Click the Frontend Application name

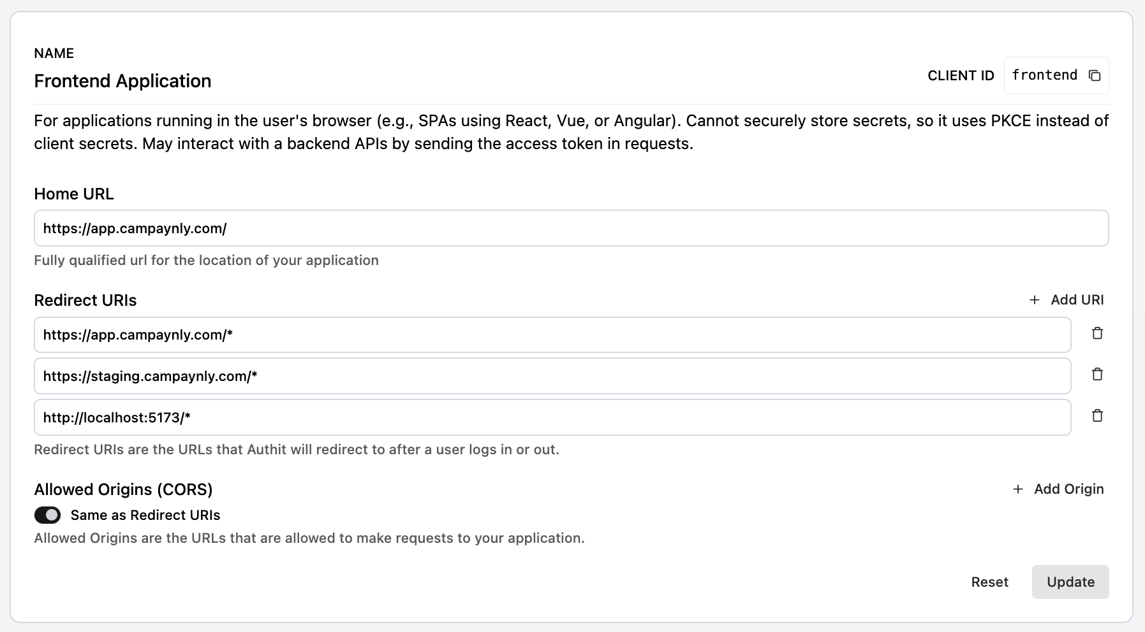pyautogui.click(x=122, y=81)
